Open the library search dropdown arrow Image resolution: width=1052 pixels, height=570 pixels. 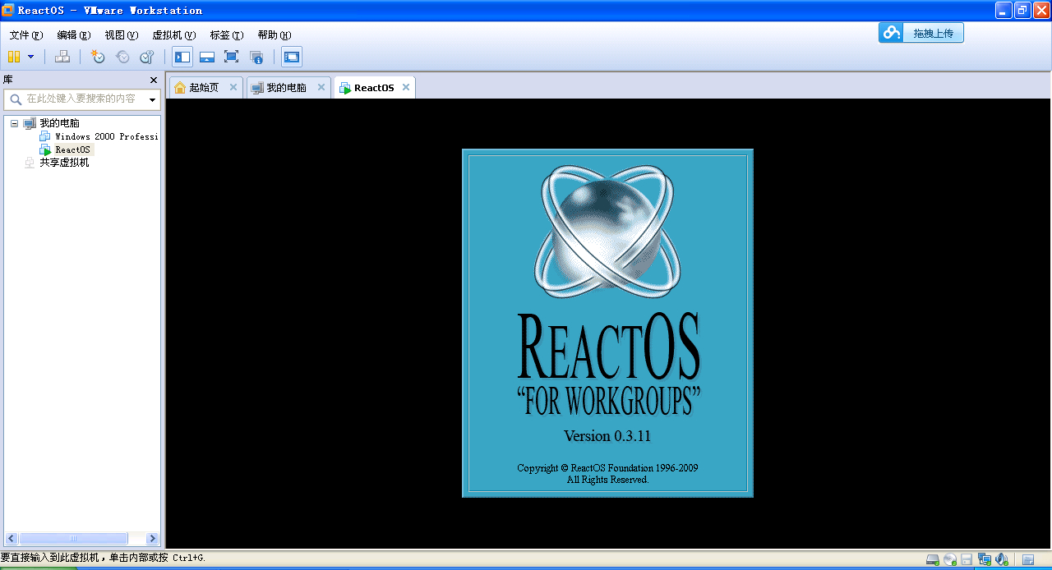tap(152, 99)
